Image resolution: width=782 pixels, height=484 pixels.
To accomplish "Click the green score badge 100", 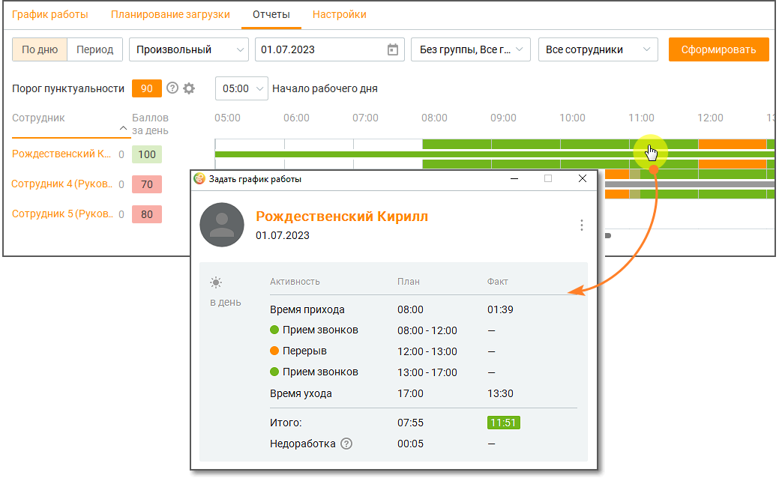I will click(147, 154).
